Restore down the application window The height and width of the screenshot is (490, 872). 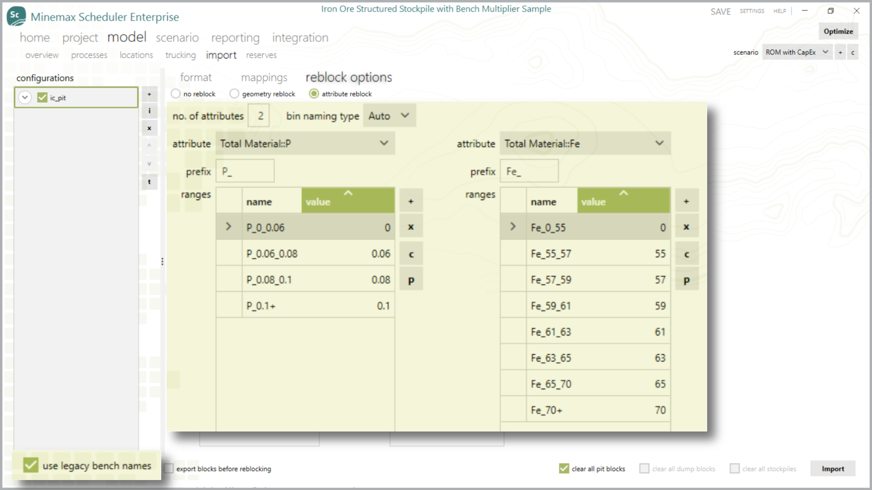[831, 11]
